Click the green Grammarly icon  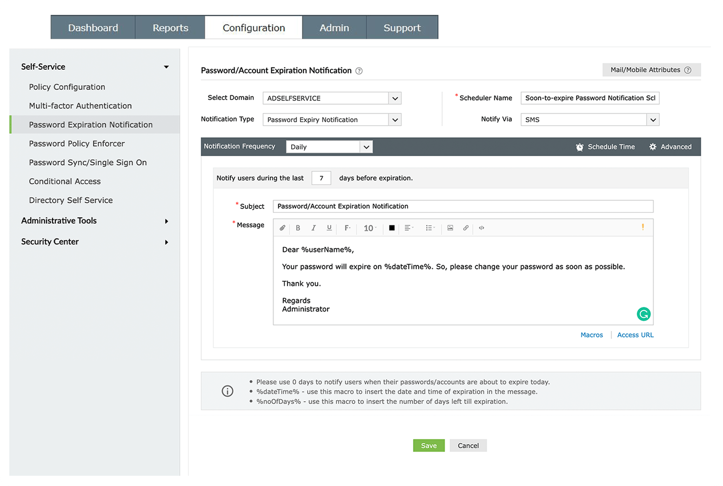pyautogui.click(x=643, y=314)
